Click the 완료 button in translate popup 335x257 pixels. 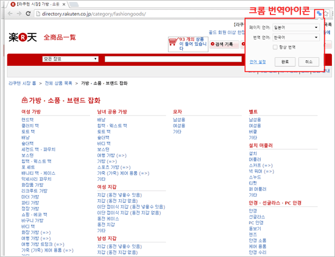pos(285,62)
